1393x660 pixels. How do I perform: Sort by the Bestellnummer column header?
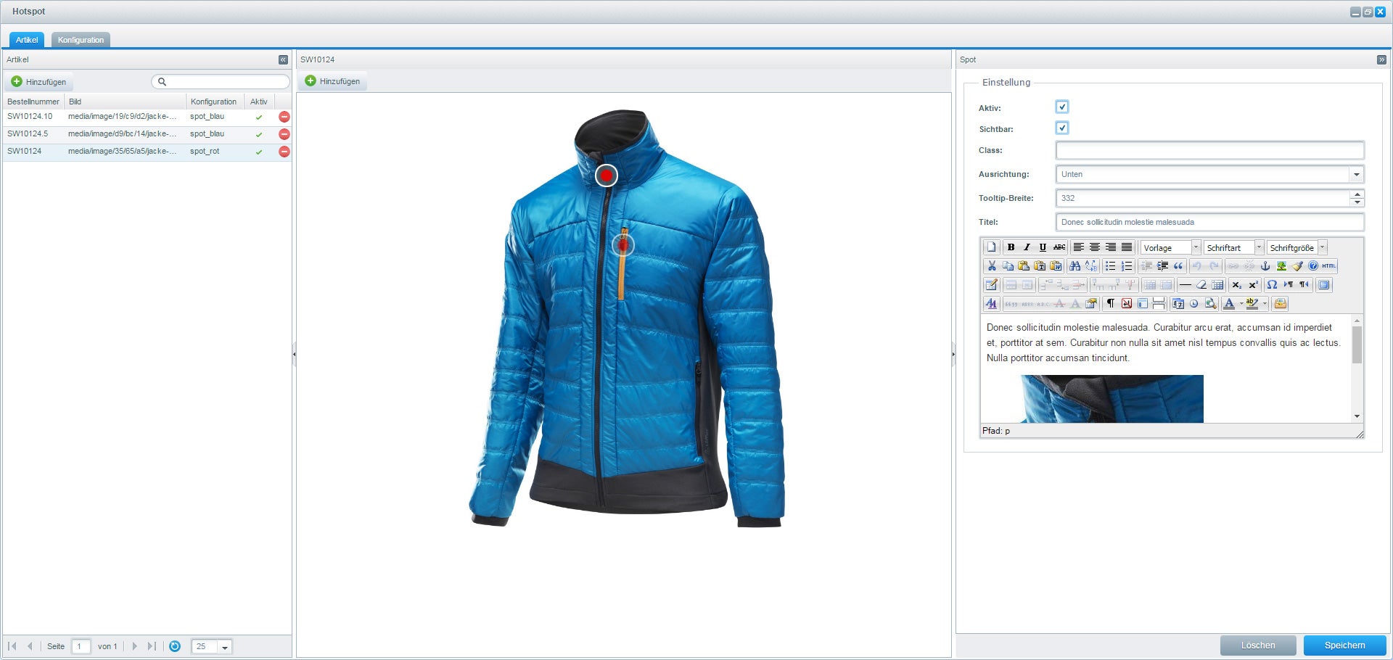click(x=33, y=102)
